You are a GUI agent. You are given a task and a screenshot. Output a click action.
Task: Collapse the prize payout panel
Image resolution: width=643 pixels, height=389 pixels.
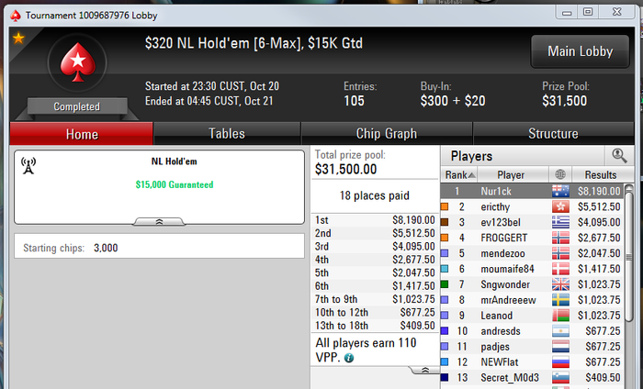tap(424, 370)
